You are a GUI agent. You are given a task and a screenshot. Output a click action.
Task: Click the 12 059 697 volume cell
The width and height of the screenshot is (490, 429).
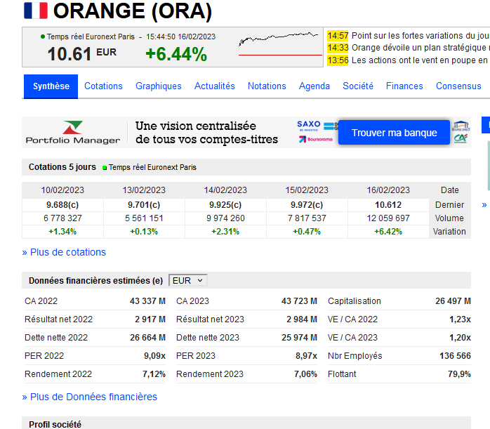[x=388, y=218]
